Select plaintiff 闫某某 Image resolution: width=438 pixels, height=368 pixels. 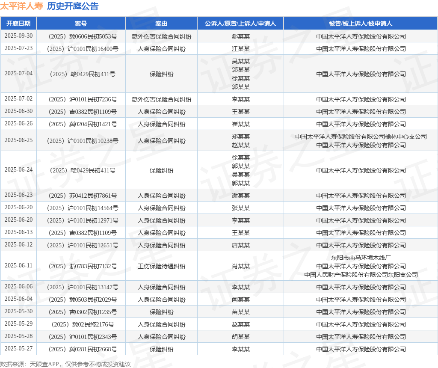pos(240,300)
